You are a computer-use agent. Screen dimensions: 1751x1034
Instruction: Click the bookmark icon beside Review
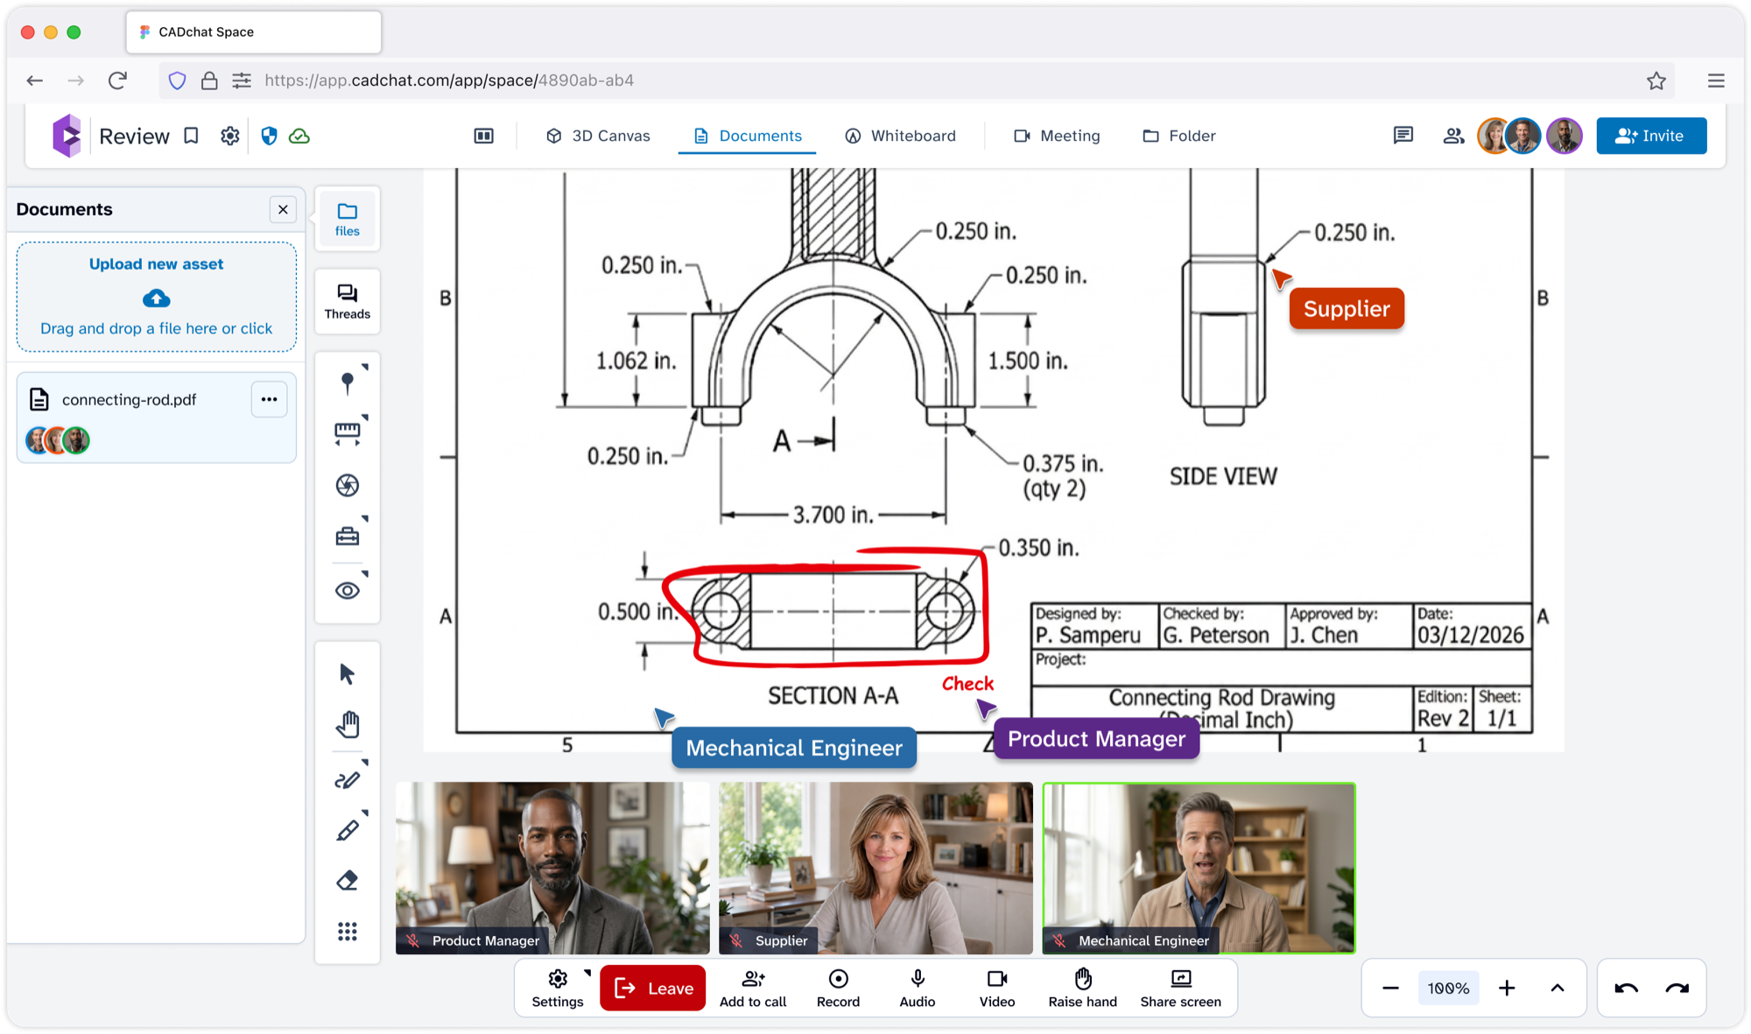[191, 136]
